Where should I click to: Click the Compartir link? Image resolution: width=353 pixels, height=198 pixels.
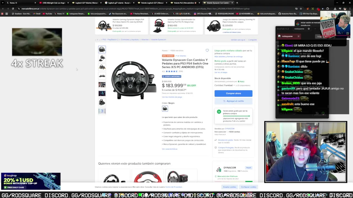click(x=252, y=40)
